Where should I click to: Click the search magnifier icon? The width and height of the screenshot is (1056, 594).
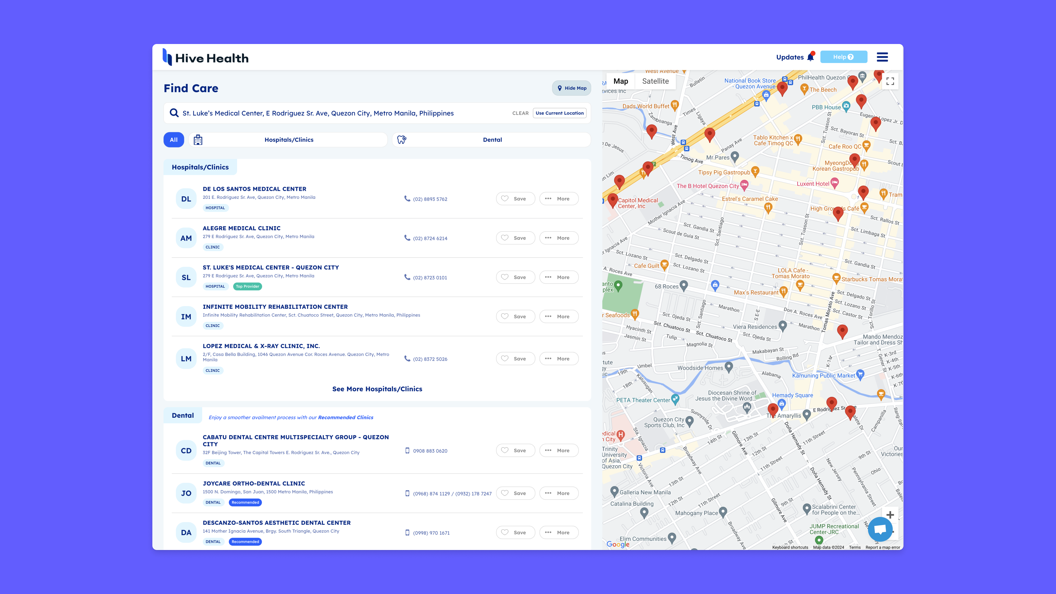pos(174,113)
